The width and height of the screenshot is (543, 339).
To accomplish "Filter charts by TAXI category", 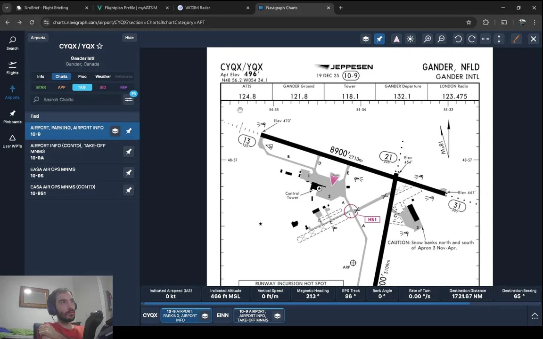I will (82, 87).
